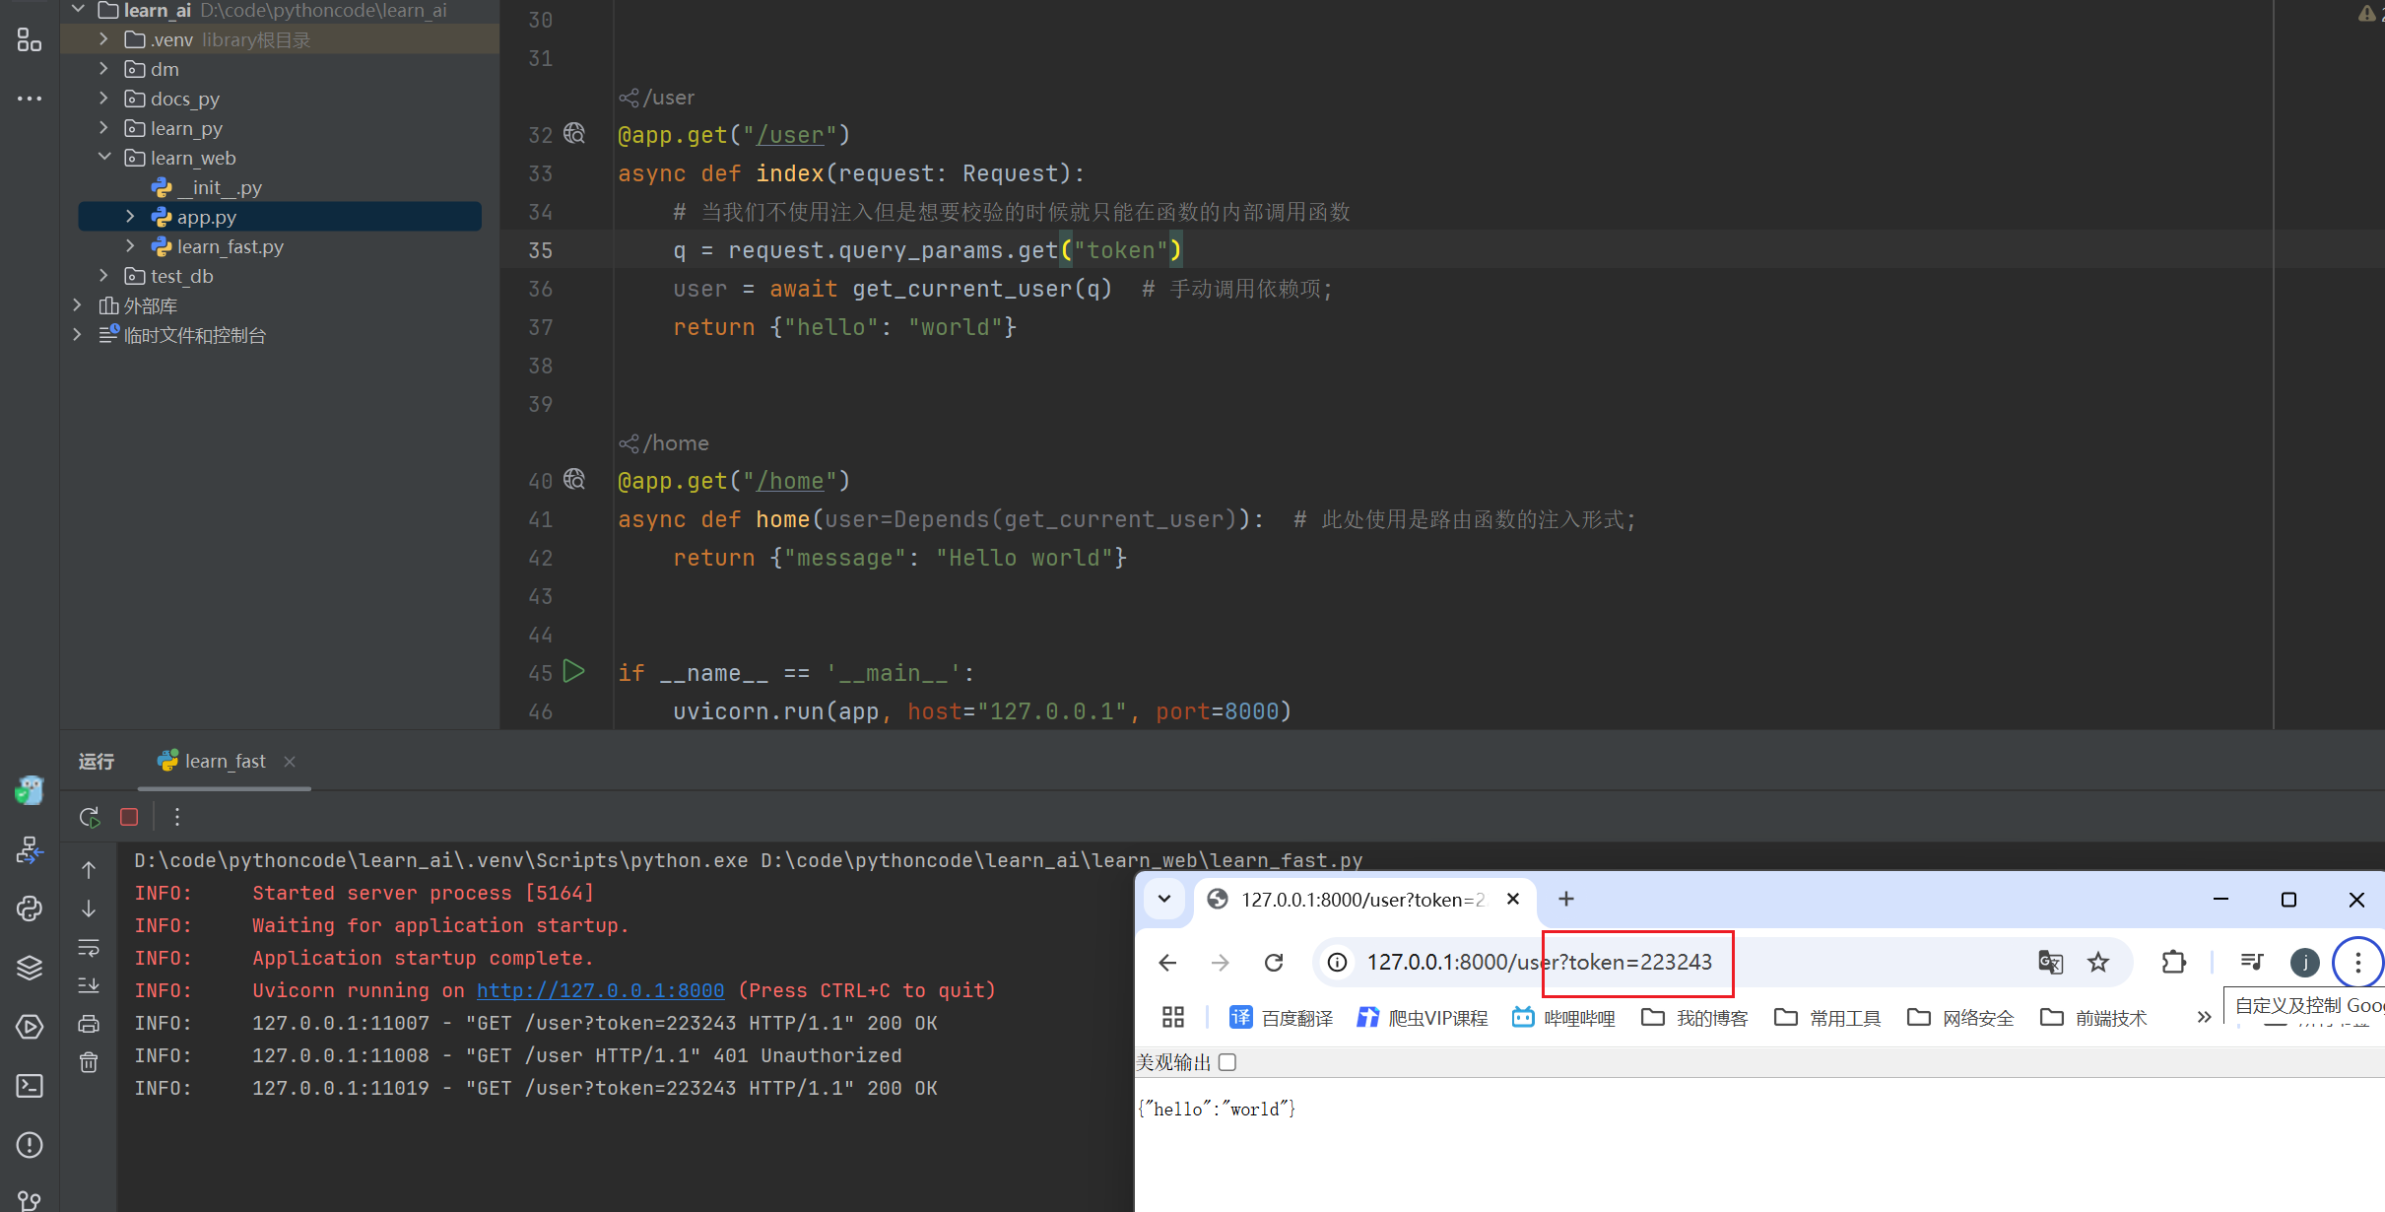Image resolution: width=2385 pixels, height=1212 pixels.
Task: Select the learn_fast run tab
Action: click(225, 762)
